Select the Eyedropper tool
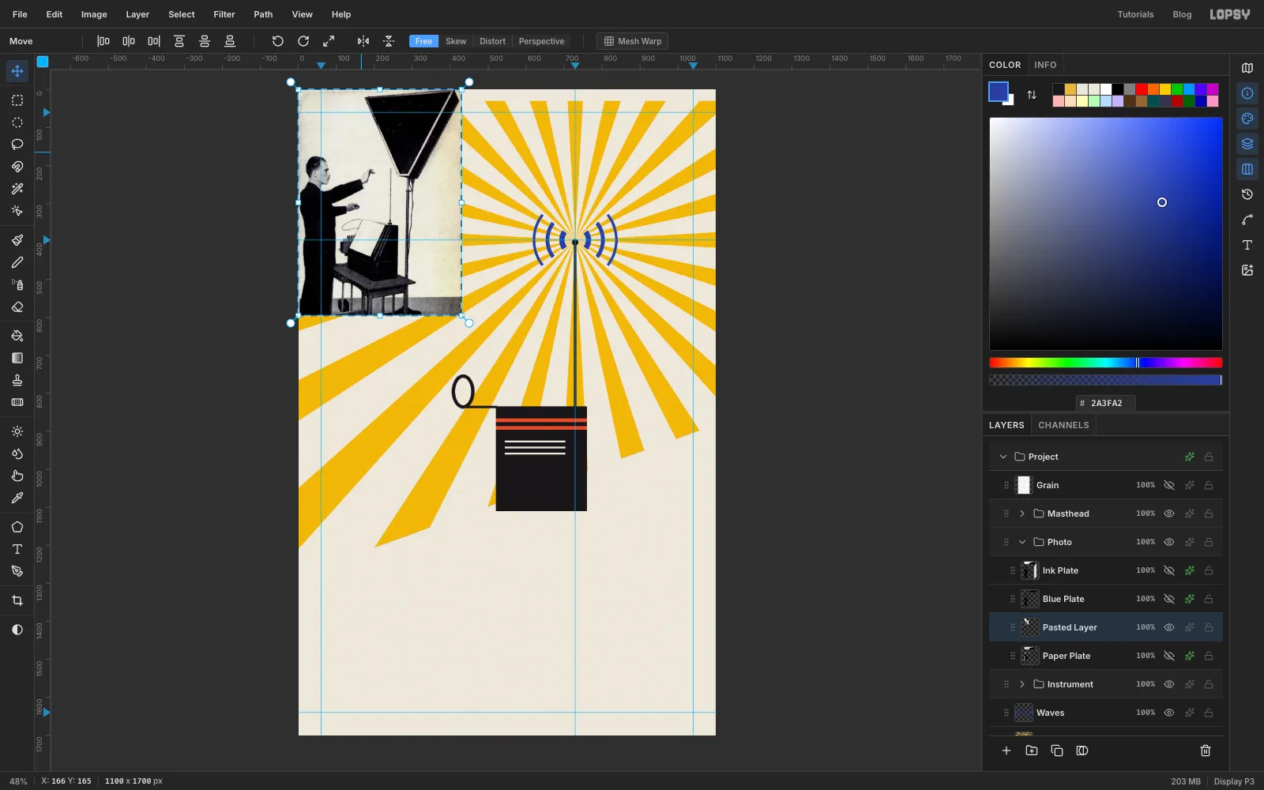This screenshot has width=1264, height=790. 17,498
